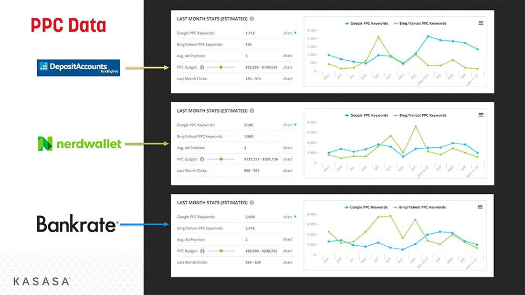Toggle Google PPC Keywords series in NerdWallet chart
Screen dimensions: 525x295
(366, 115)
